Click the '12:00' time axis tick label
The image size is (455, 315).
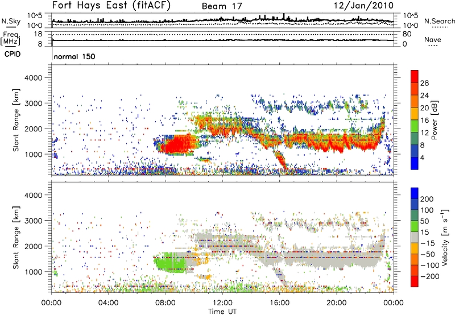222,303
